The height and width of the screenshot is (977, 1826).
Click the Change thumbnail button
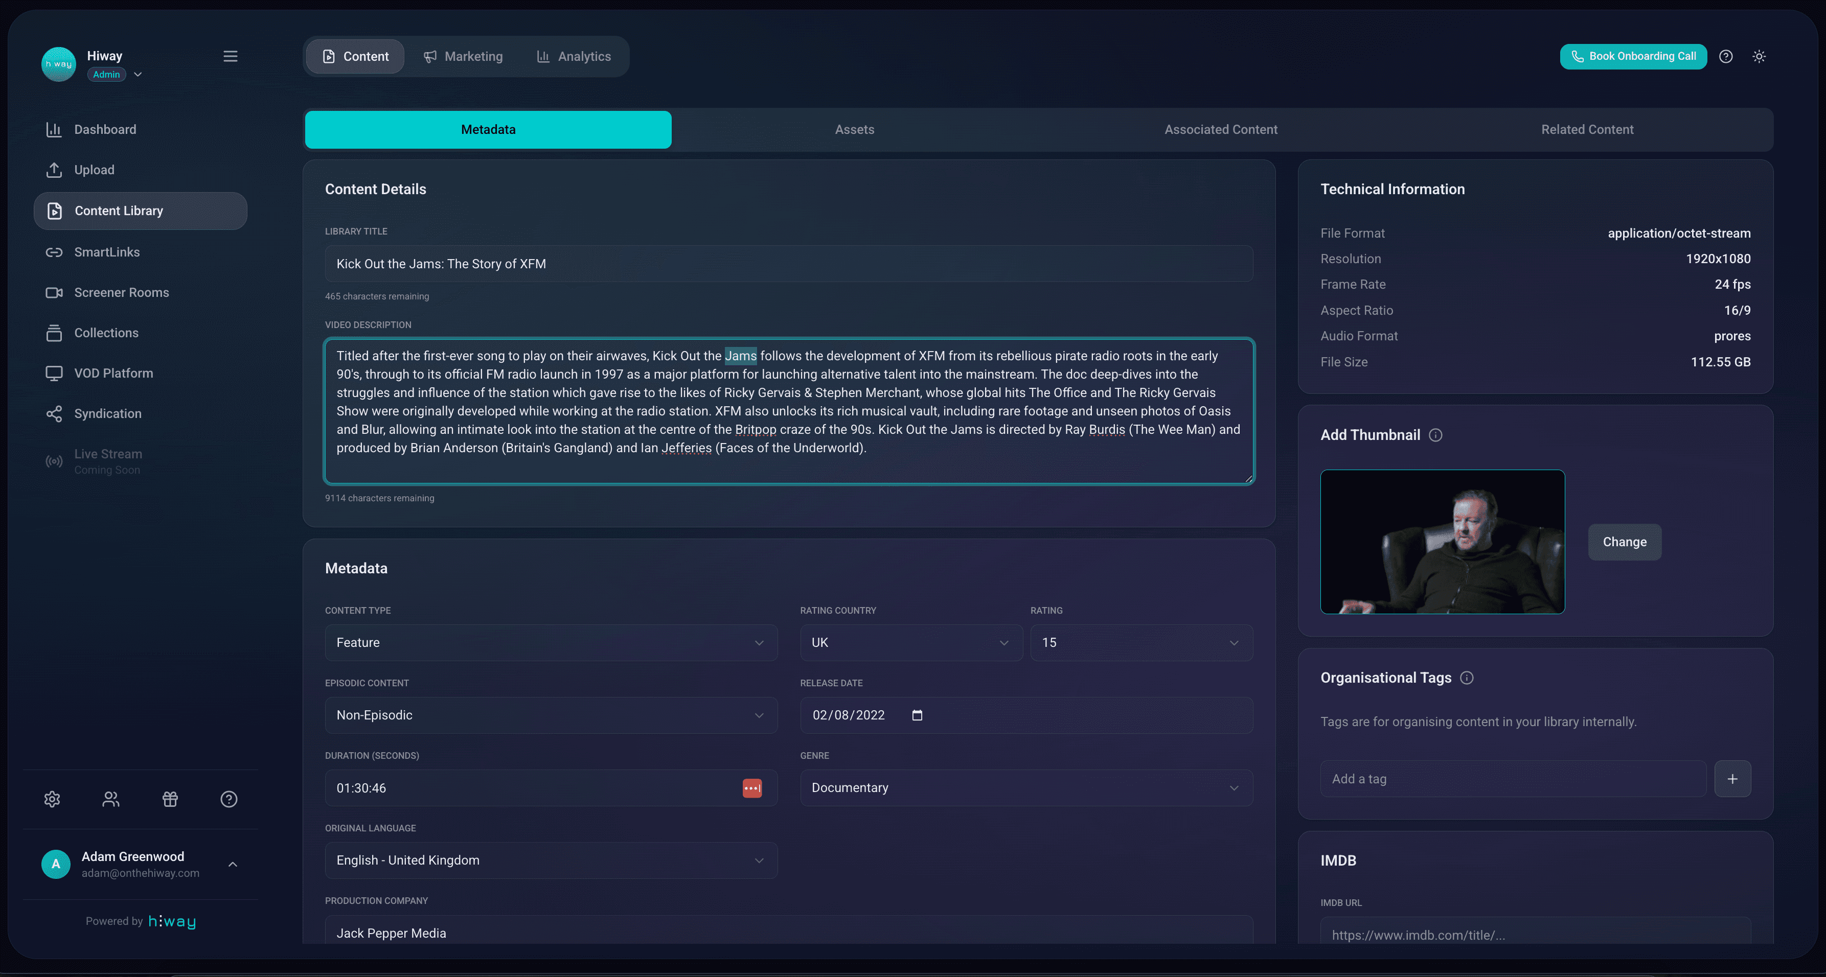1624,542
